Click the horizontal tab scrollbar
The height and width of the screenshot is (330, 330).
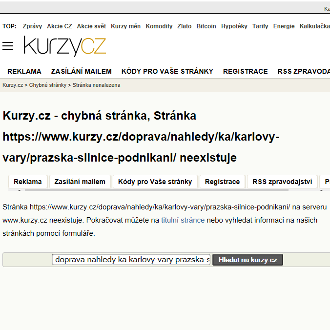[x=157, y=190]
